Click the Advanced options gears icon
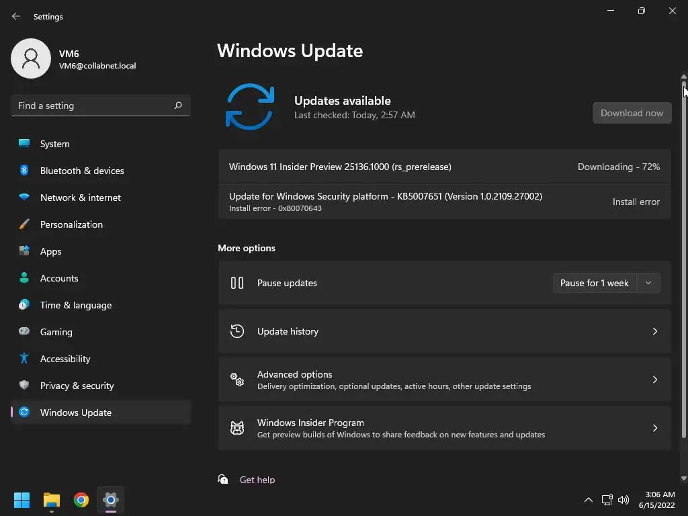This screenshot has height=516, width=688. [237, 380]
